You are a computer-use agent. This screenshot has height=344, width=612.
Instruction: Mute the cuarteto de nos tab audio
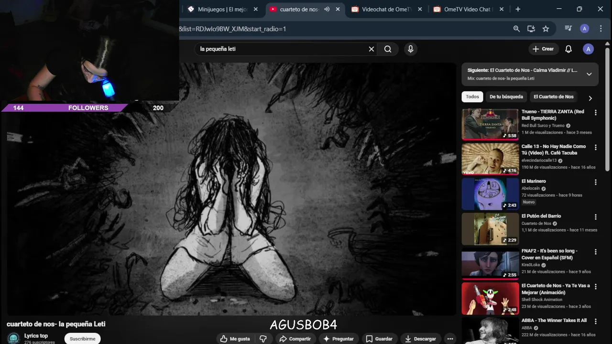[x=327, y=9]
